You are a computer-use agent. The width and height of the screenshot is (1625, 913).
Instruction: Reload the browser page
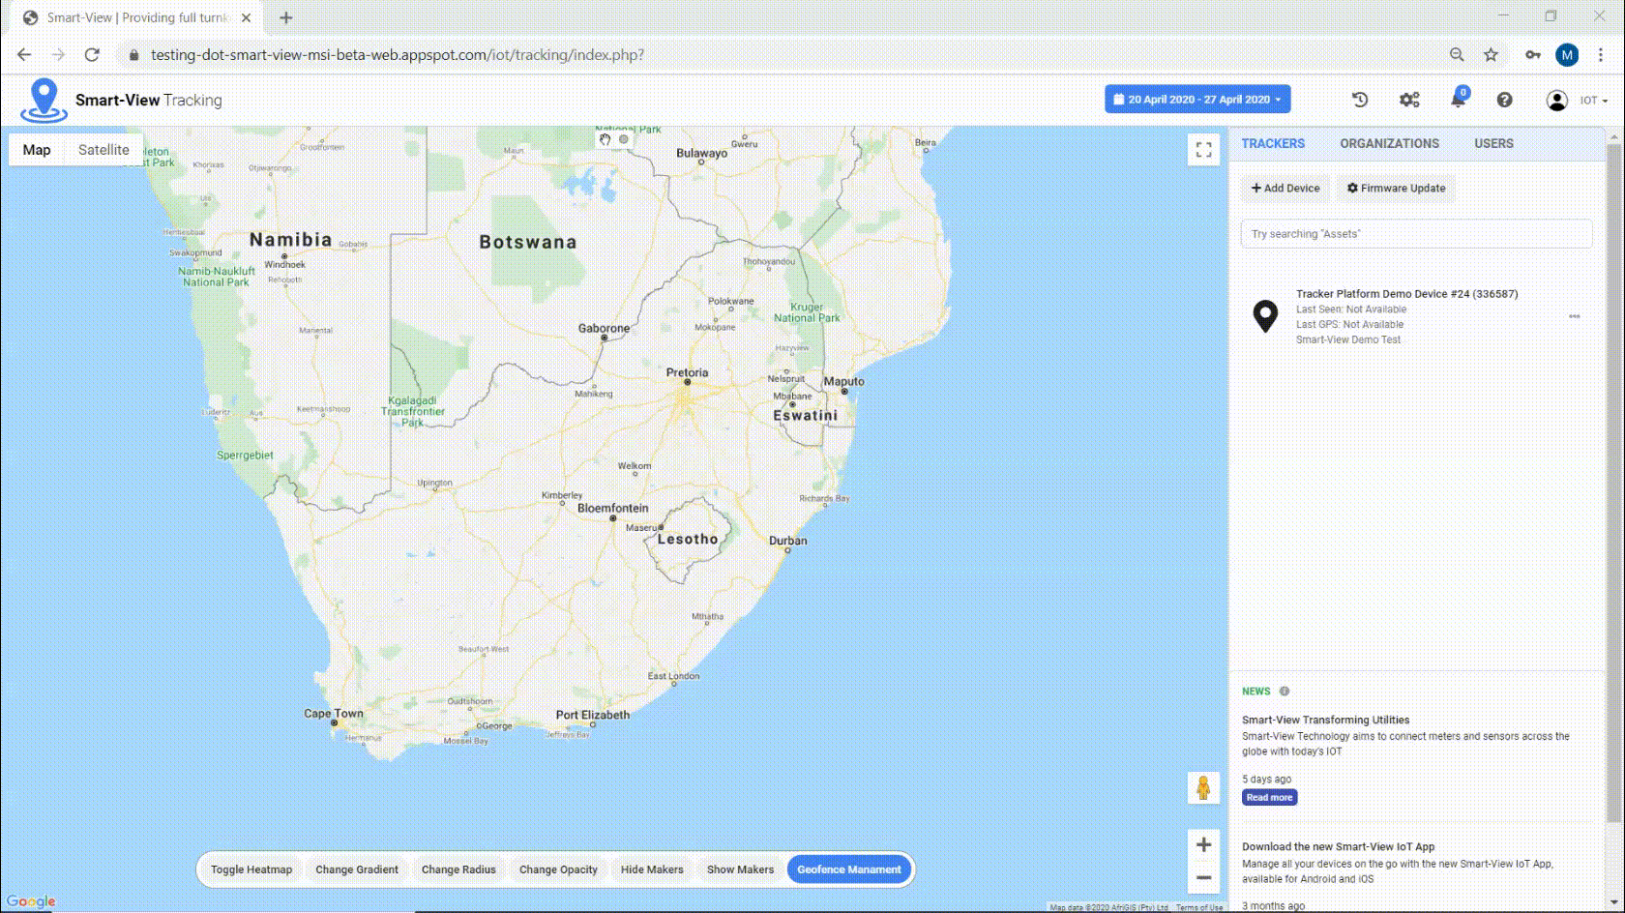(x=92, y=55)
